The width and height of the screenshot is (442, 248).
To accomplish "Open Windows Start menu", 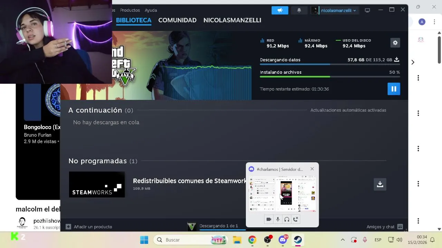I will pyautogui.click(x=144, y=240).
